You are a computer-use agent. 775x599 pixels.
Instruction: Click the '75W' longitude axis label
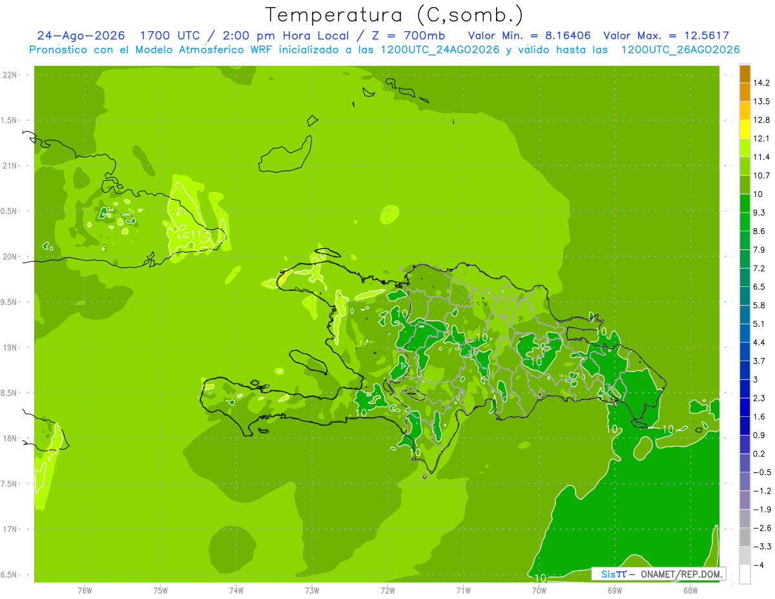click(161, 590)
